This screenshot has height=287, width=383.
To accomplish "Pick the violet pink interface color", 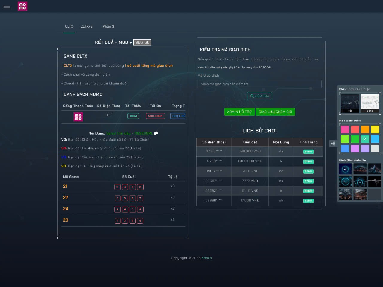I will coord(355,149).
